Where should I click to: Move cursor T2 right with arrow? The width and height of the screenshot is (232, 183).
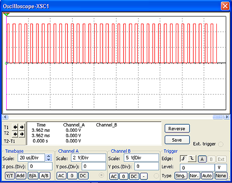coord(22,134)
